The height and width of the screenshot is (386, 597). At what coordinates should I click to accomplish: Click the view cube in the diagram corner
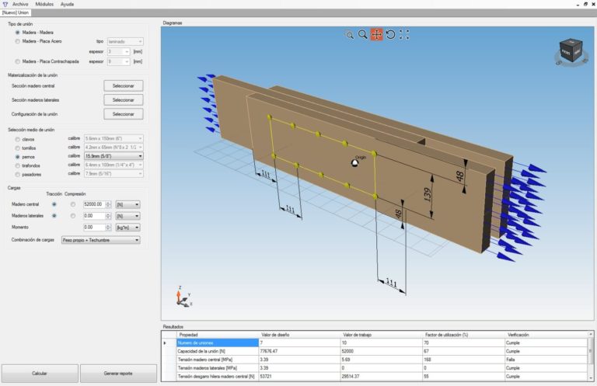point(571,52)
